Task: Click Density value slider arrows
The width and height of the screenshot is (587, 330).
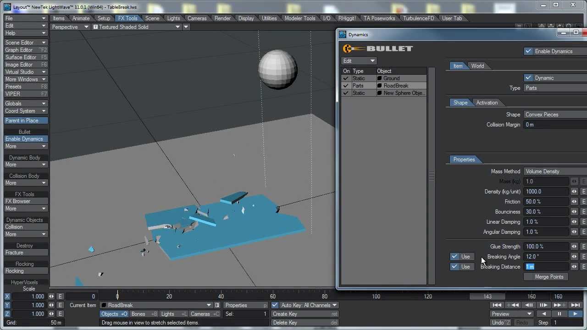Action: pos(574,192)
